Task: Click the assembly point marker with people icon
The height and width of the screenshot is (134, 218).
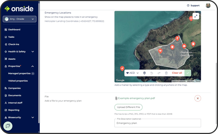Action: point(160,51)
